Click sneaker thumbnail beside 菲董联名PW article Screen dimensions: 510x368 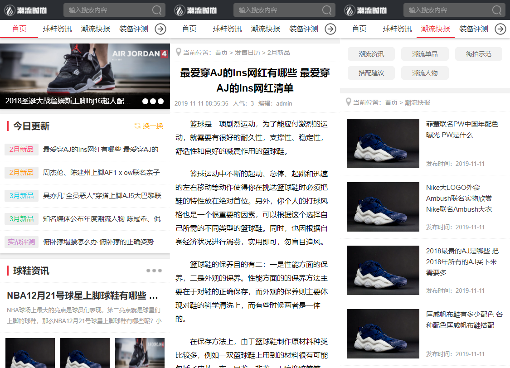383,143
